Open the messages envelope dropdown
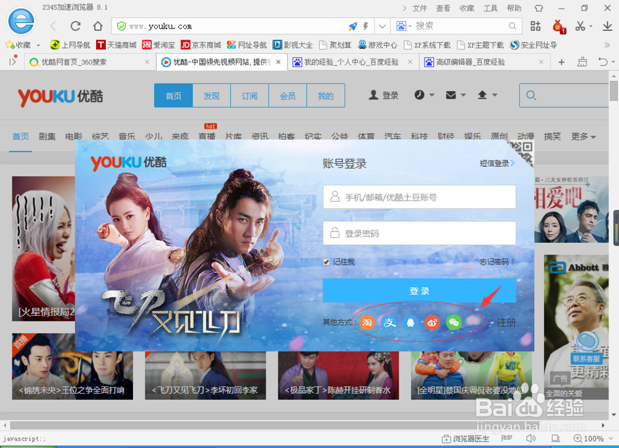The height and width of the screenshot is (448, 619). click(456, 95)
